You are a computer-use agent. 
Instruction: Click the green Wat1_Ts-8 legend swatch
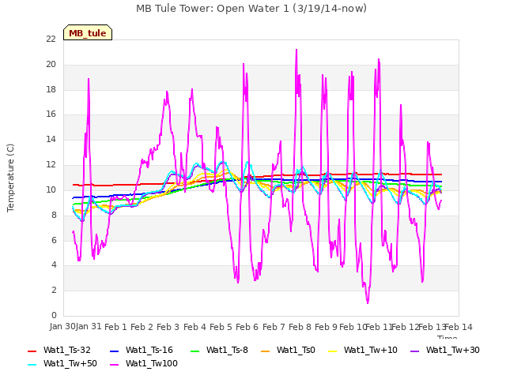click(x=195, y=351)
